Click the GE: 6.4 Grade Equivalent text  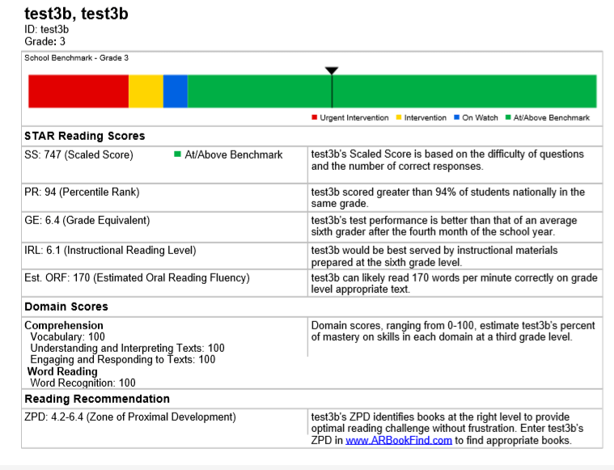pyautogui.click(x=87, y=220)
